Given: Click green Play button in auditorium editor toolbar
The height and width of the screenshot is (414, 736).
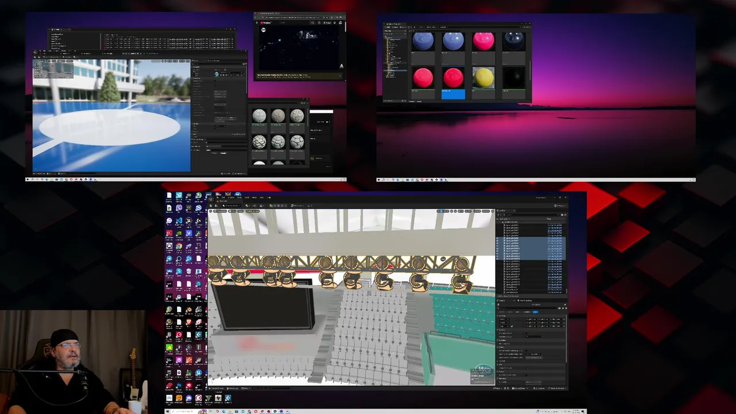Looking at the screenshot, I should click(271, 206).
